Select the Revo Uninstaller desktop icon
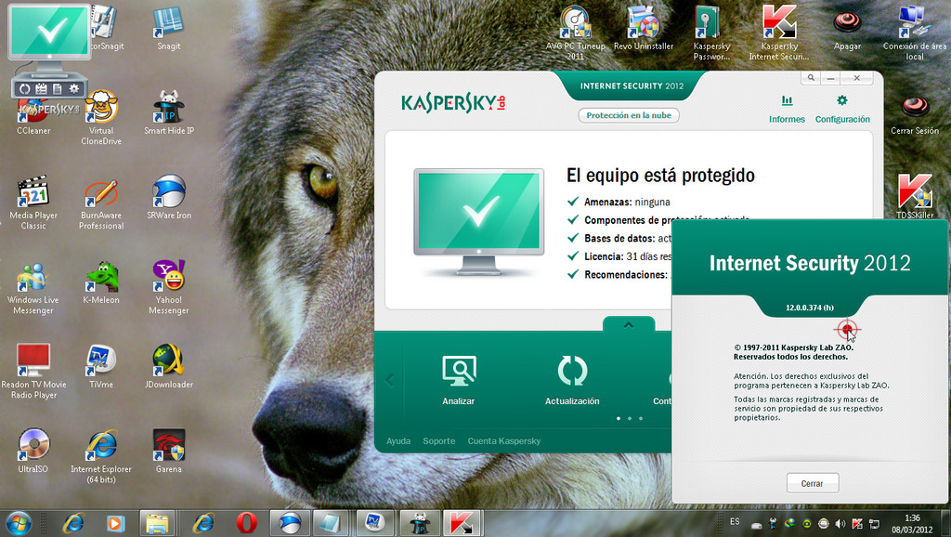Screen dimensions: 951x537 (x=644, y=29)
